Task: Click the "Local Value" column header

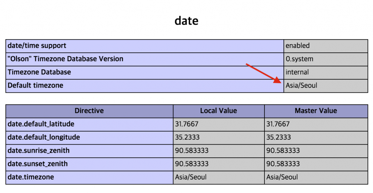Action: [219, 111]
